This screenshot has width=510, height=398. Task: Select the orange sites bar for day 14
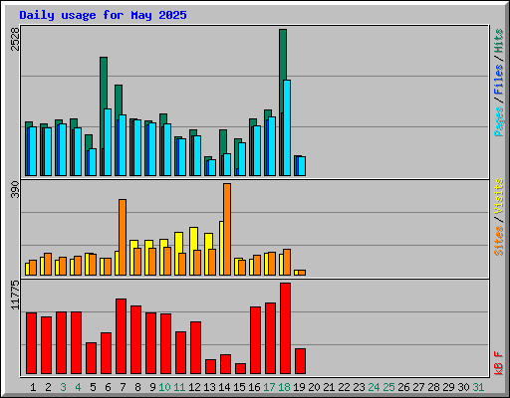[227, 229]
